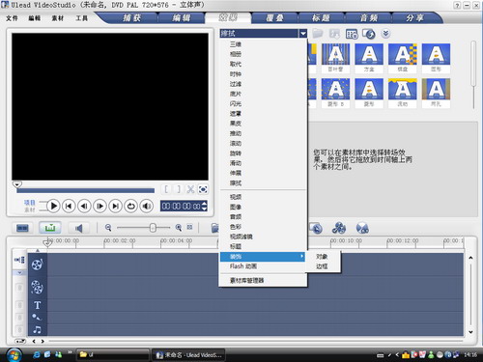Play the project preview
The width and height of the screenshot is (483, 362).
[x=53, y=206]
